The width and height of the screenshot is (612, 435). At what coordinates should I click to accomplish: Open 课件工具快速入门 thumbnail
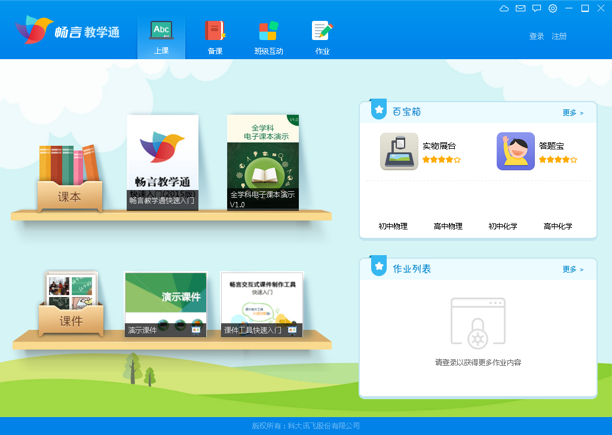(262, 304)
